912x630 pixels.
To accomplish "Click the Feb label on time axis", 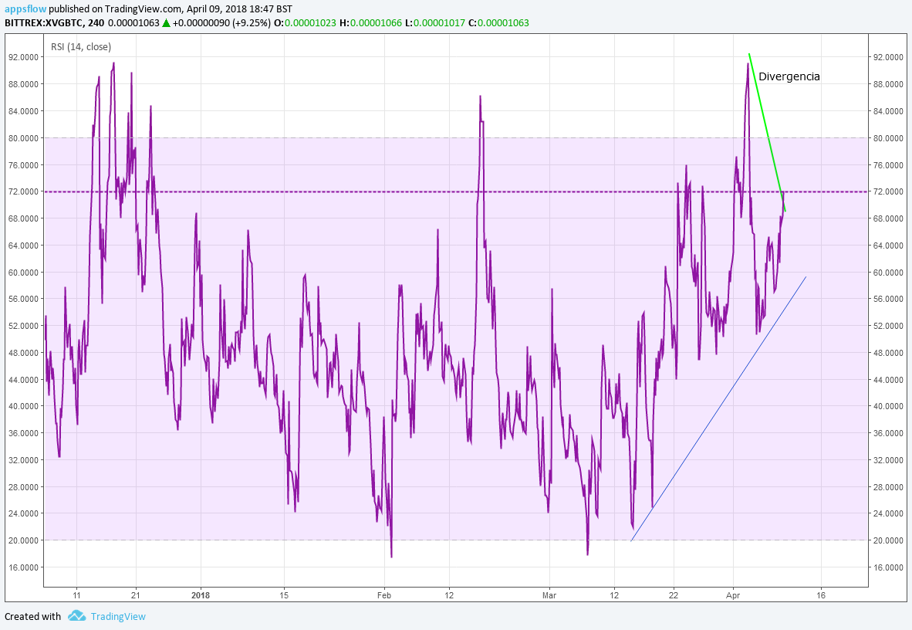I will (384, 595).
